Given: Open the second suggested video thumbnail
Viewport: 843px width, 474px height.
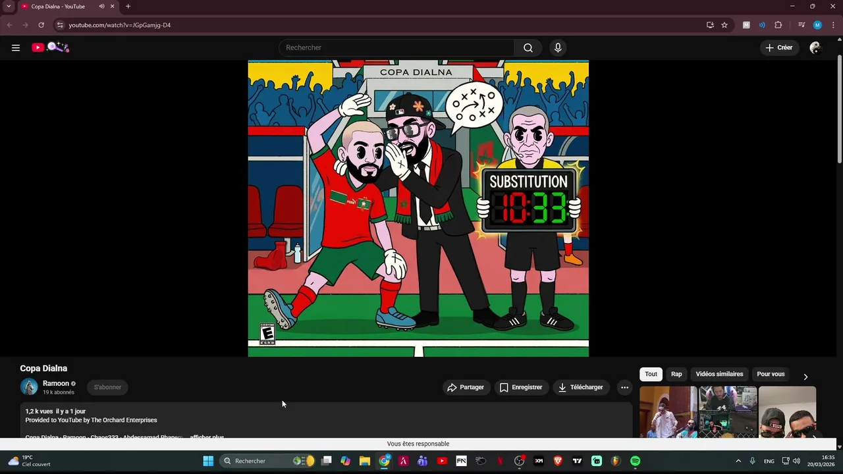Looking at the screenshot, I should tap(728, 412).
